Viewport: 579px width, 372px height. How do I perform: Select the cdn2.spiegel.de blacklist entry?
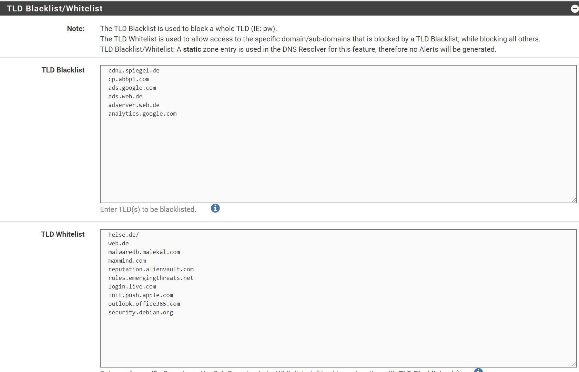click(x=134, y=70)
